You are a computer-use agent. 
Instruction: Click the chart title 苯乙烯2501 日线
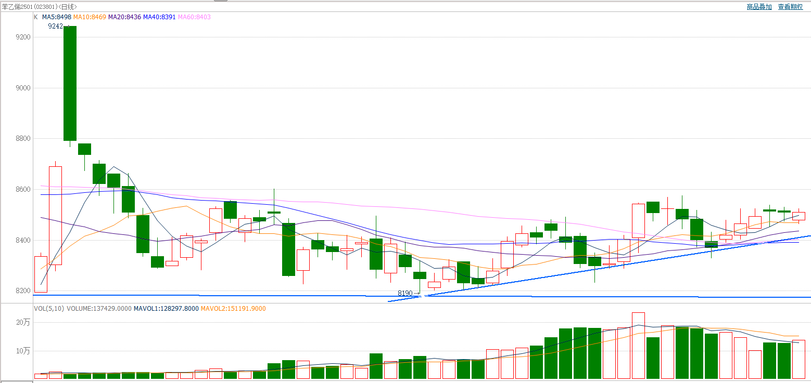pos(39,7)
